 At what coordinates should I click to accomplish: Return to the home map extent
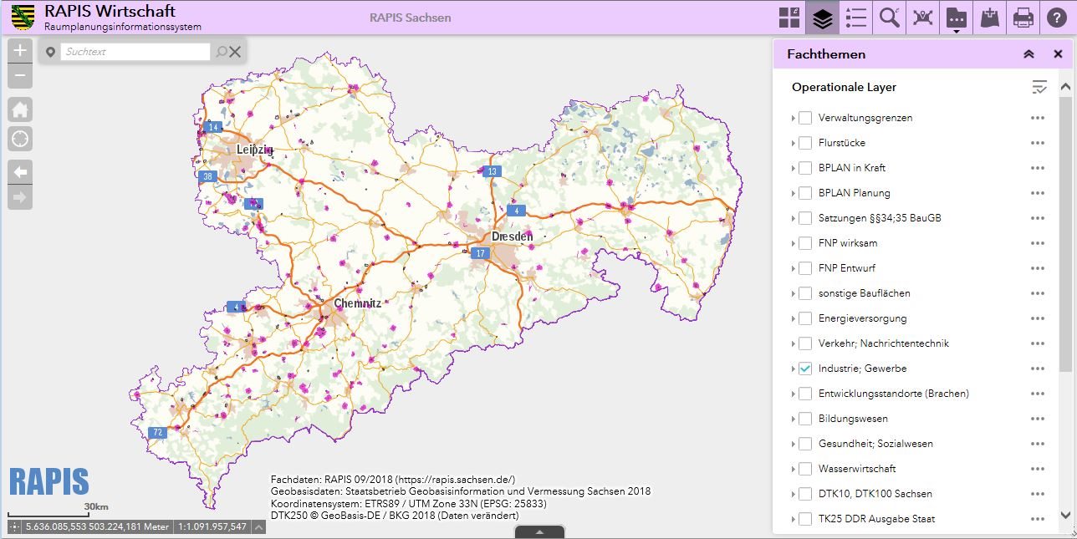click(x=20, y=109)
